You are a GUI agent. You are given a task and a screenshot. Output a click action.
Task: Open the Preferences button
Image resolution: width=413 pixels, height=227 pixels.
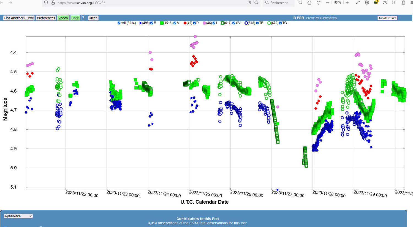point(46,18)
